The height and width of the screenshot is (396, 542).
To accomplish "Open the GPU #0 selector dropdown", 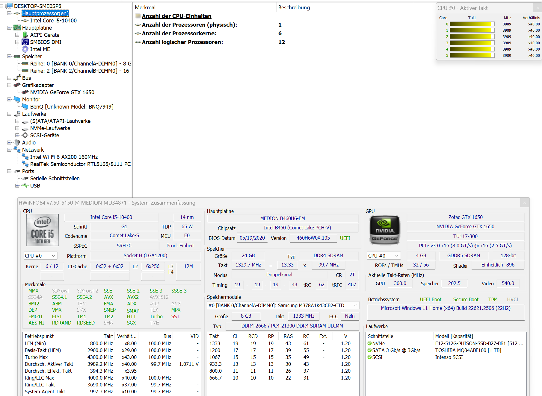I will [384, 256].
